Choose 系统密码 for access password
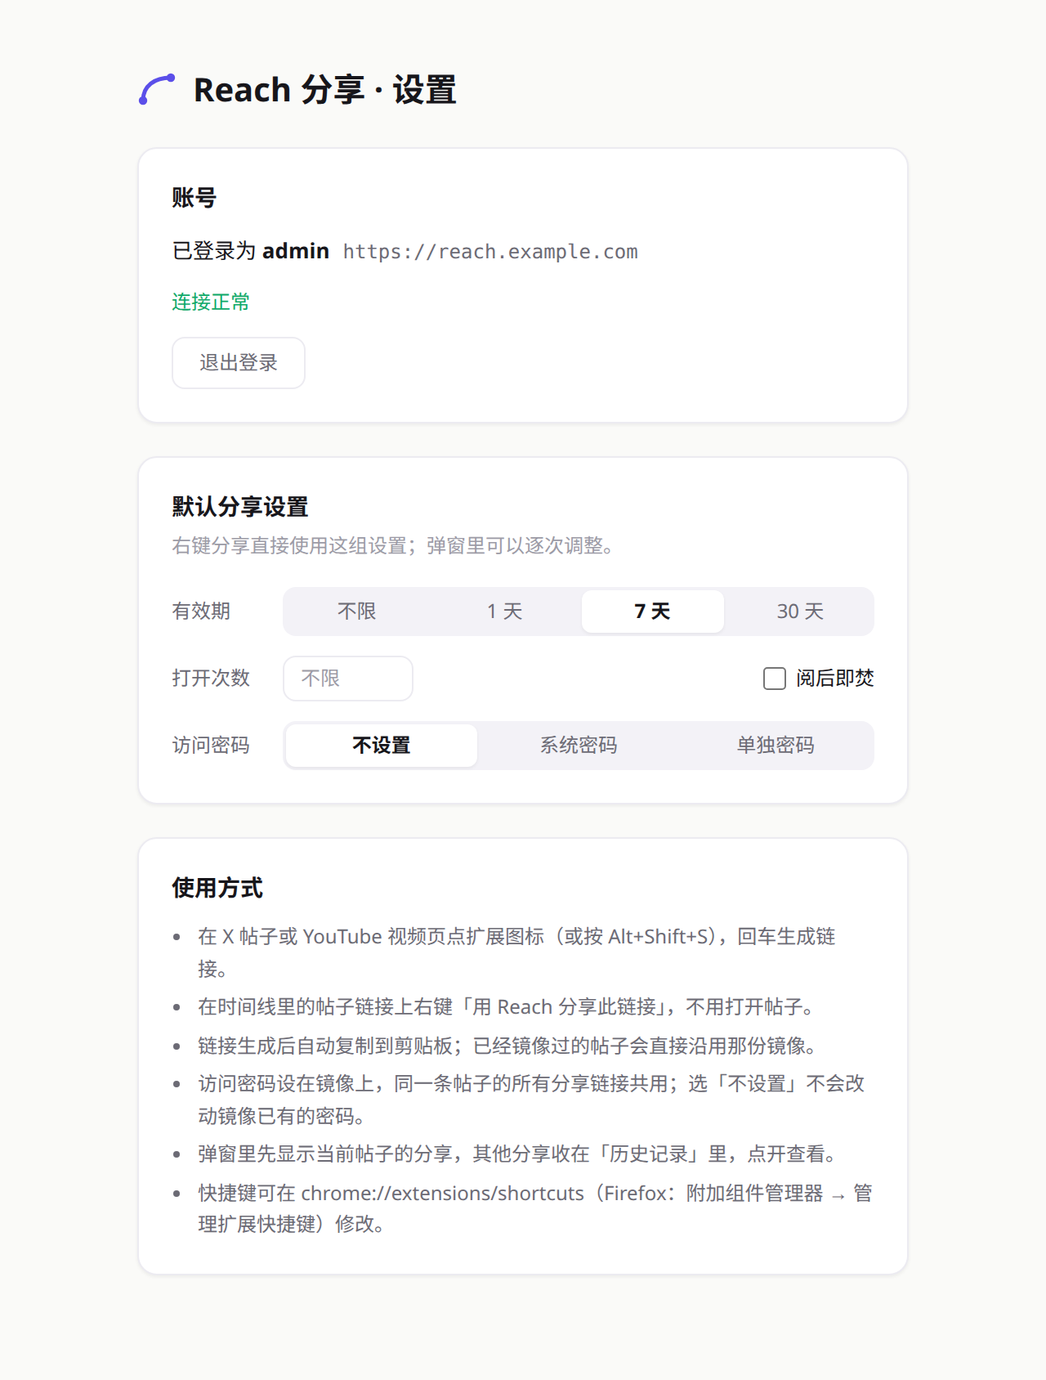Image resolution: width=1046 pixels, height=1380 pixels. pyautogui.click(x=579, y=746)
